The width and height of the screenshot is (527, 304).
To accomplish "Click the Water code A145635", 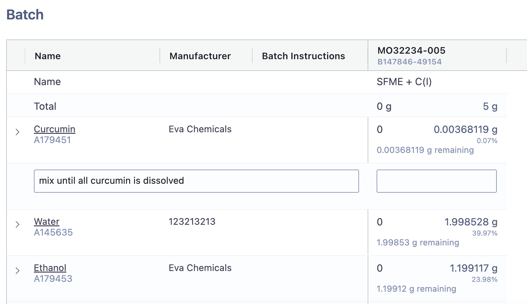I will (53, 232).
